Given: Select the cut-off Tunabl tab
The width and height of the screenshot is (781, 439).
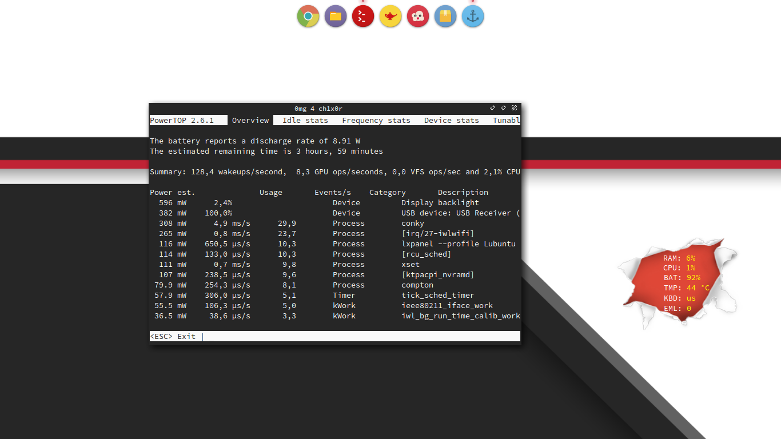Looking at the screenshot, I should pos(507,120).
